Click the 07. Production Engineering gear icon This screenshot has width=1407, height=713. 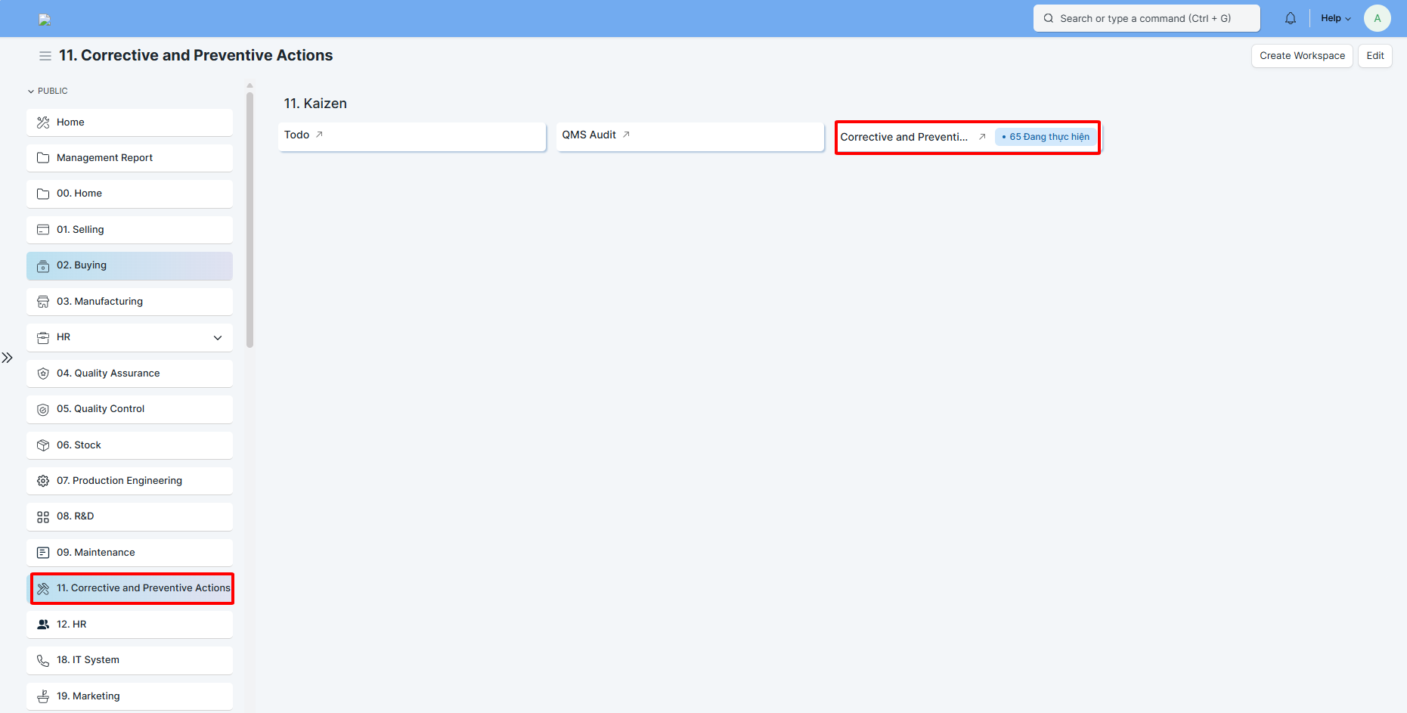click(x=43, y=481)
